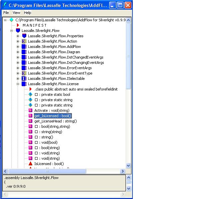The width and height of the screenshot is (213, 199).
Task: Click method icon beside bool(string)
Action: (x=30, y=147)
